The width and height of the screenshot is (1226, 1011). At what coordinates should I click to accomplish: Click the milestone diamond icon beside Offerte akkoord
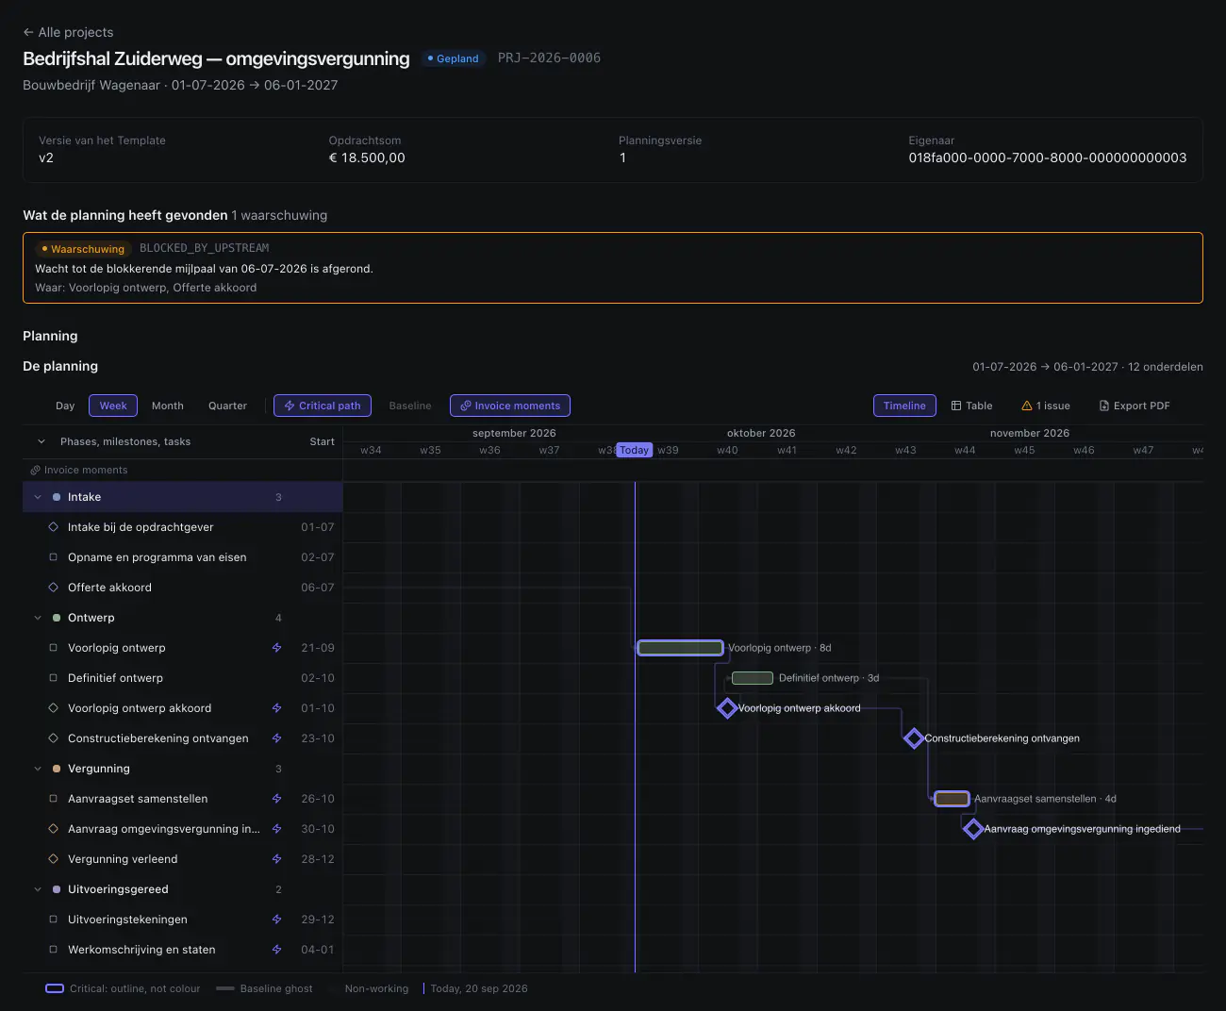54,588
